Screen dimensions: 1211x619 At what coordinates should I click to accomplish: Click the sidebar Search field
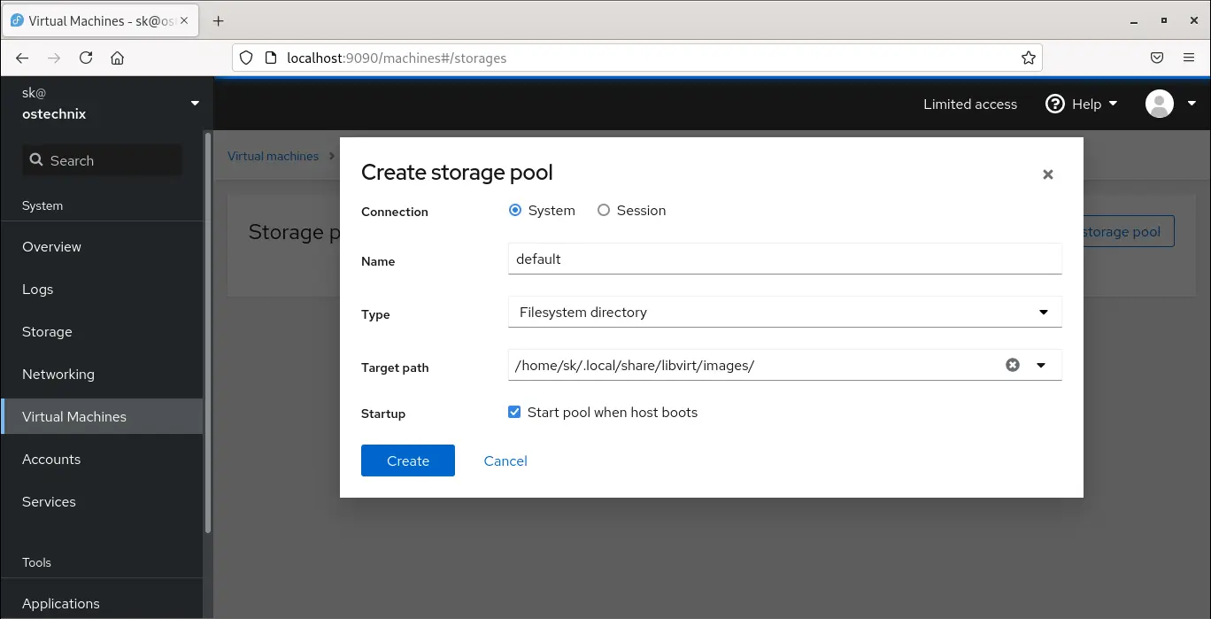coord(103,160)
